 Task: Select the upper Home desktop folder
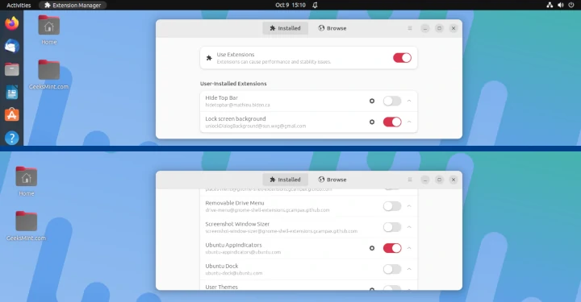click(x=49, y=30)
